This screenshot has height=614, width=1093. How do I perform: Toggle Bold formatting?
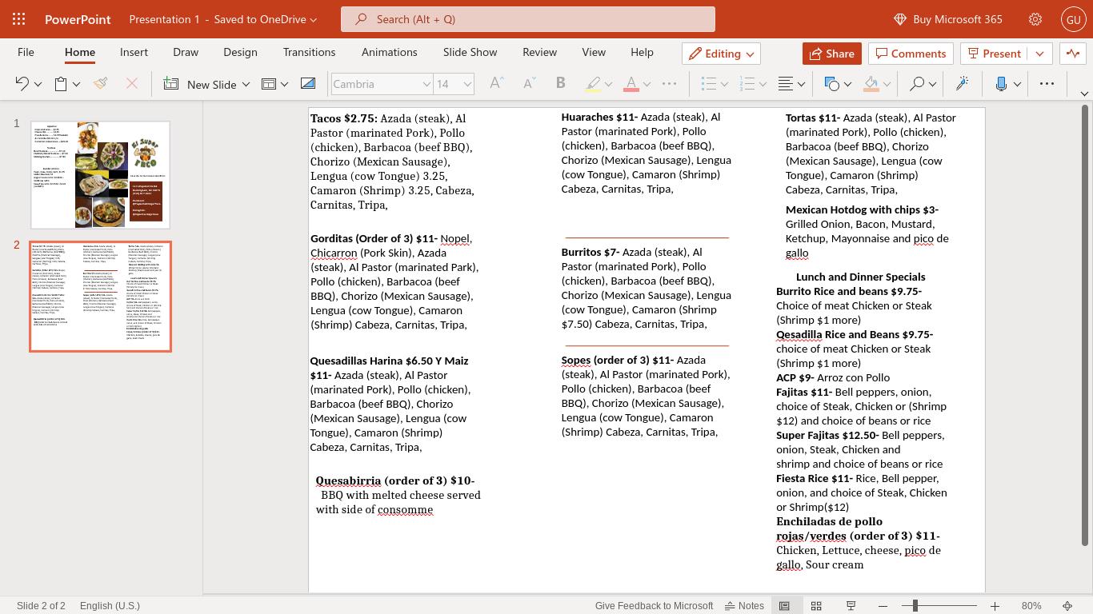tap(560, 84)
